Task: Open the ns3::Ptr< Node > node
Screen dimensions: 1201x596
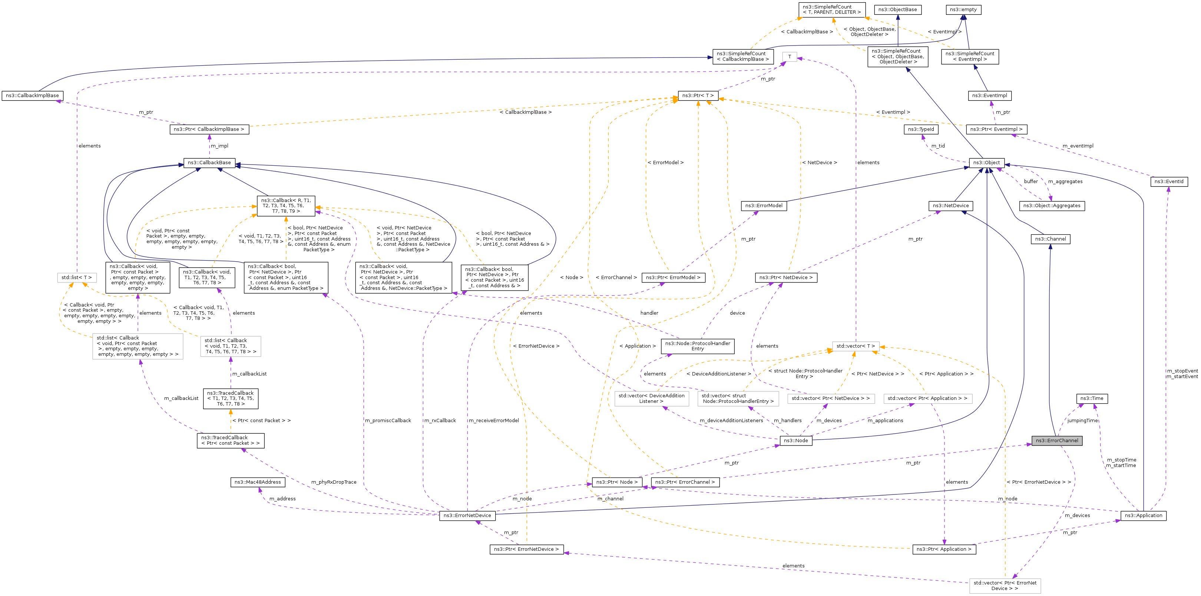Action: pos(617,482)
